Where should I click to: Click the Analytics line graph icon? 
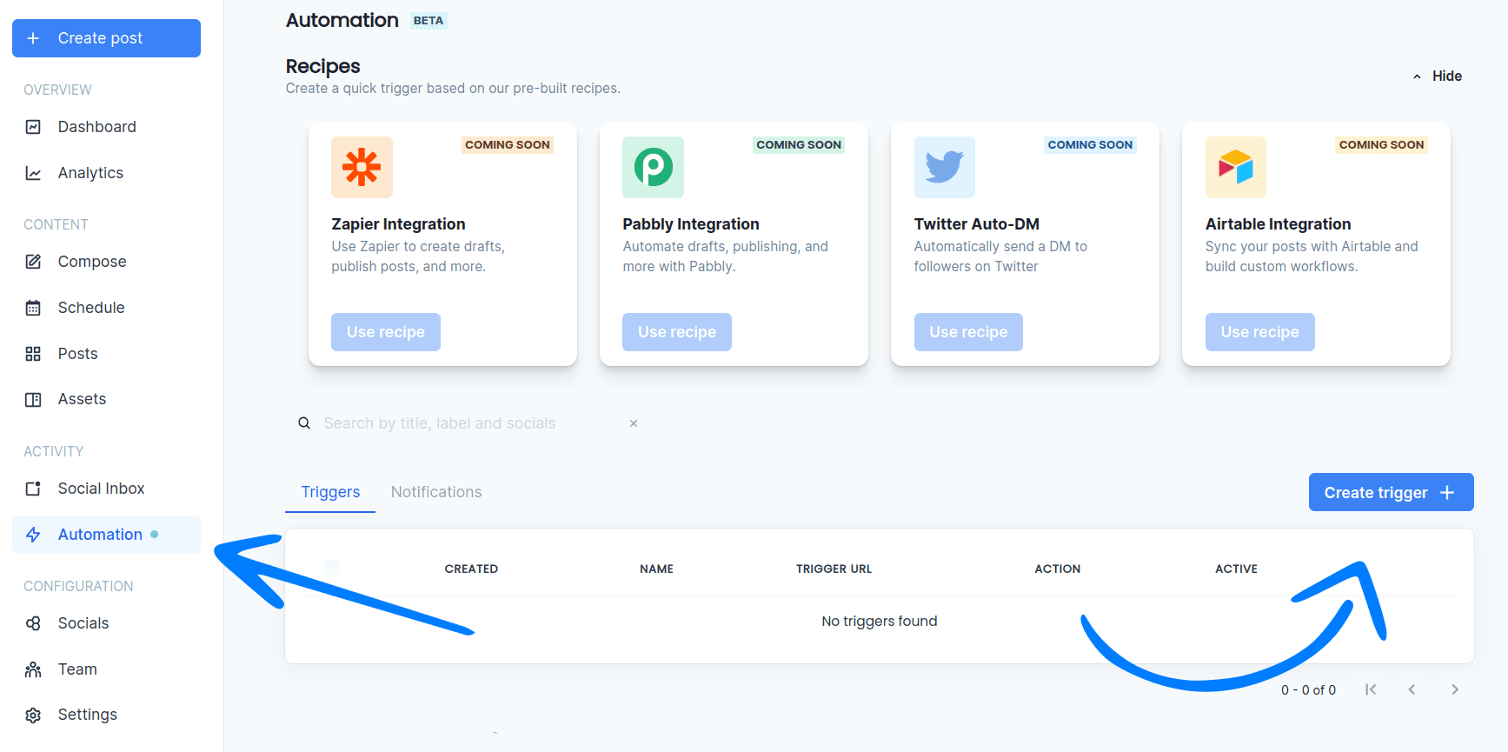pyautogui.click(x=33, y=173)
